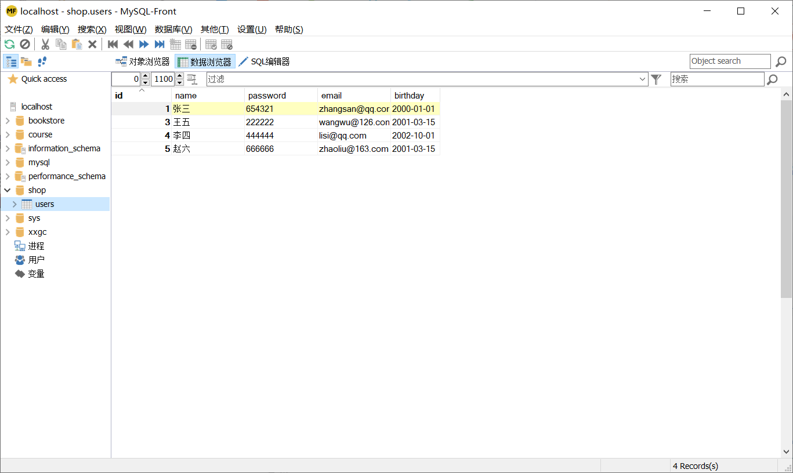This screenshot has height=473, width=793.
Task: Jump to last record icon
Action: pyautogui.click(x=160, y=44)
